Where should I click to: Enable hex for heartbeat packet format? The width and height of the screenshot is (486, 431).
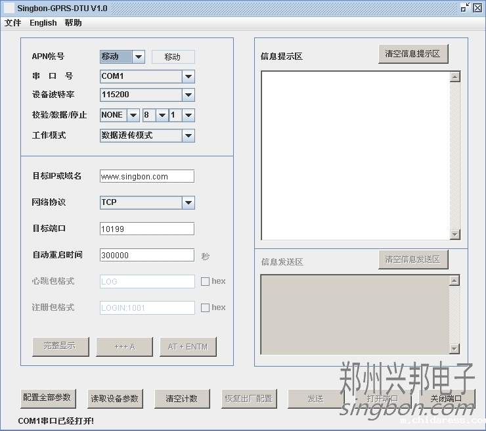tap(205, 281)
